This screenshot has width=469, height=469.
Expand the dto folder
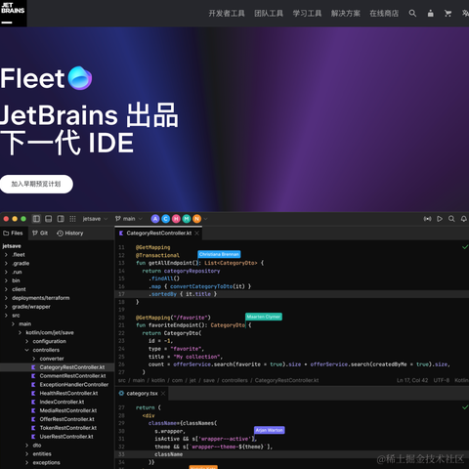26,446
